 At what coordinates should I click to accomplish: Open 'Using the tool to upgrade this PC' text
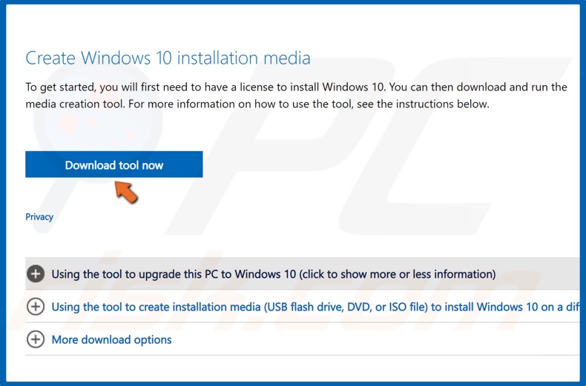pyautogui.click(x=274, y=274)
